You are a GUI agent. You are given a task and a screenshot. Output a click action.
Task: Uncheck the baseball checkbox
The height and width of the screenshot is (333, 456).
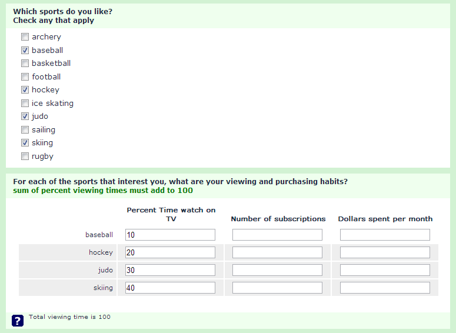click(x=25, y=51)
